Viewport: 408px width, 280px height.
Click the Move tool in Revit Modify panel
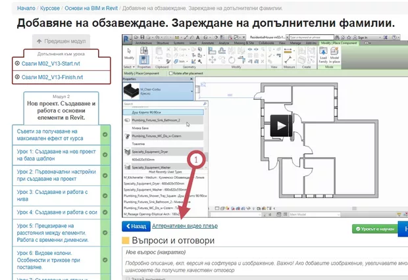pos(213,60)
